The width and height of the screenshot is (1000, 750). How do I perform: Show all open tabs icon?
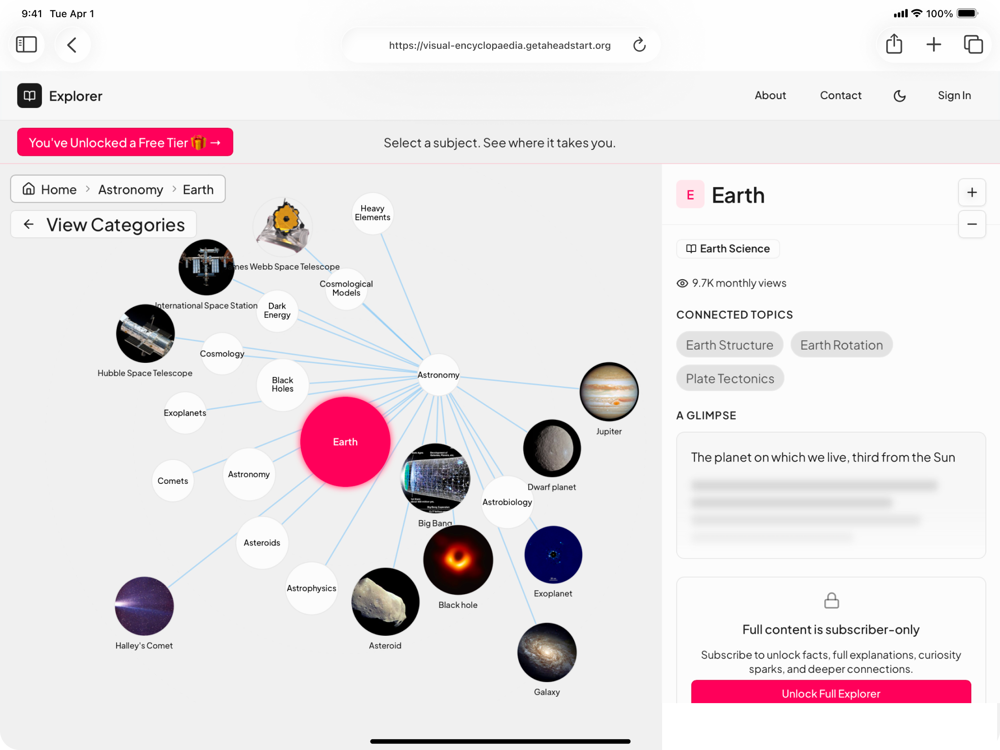(x=973, y=44)
